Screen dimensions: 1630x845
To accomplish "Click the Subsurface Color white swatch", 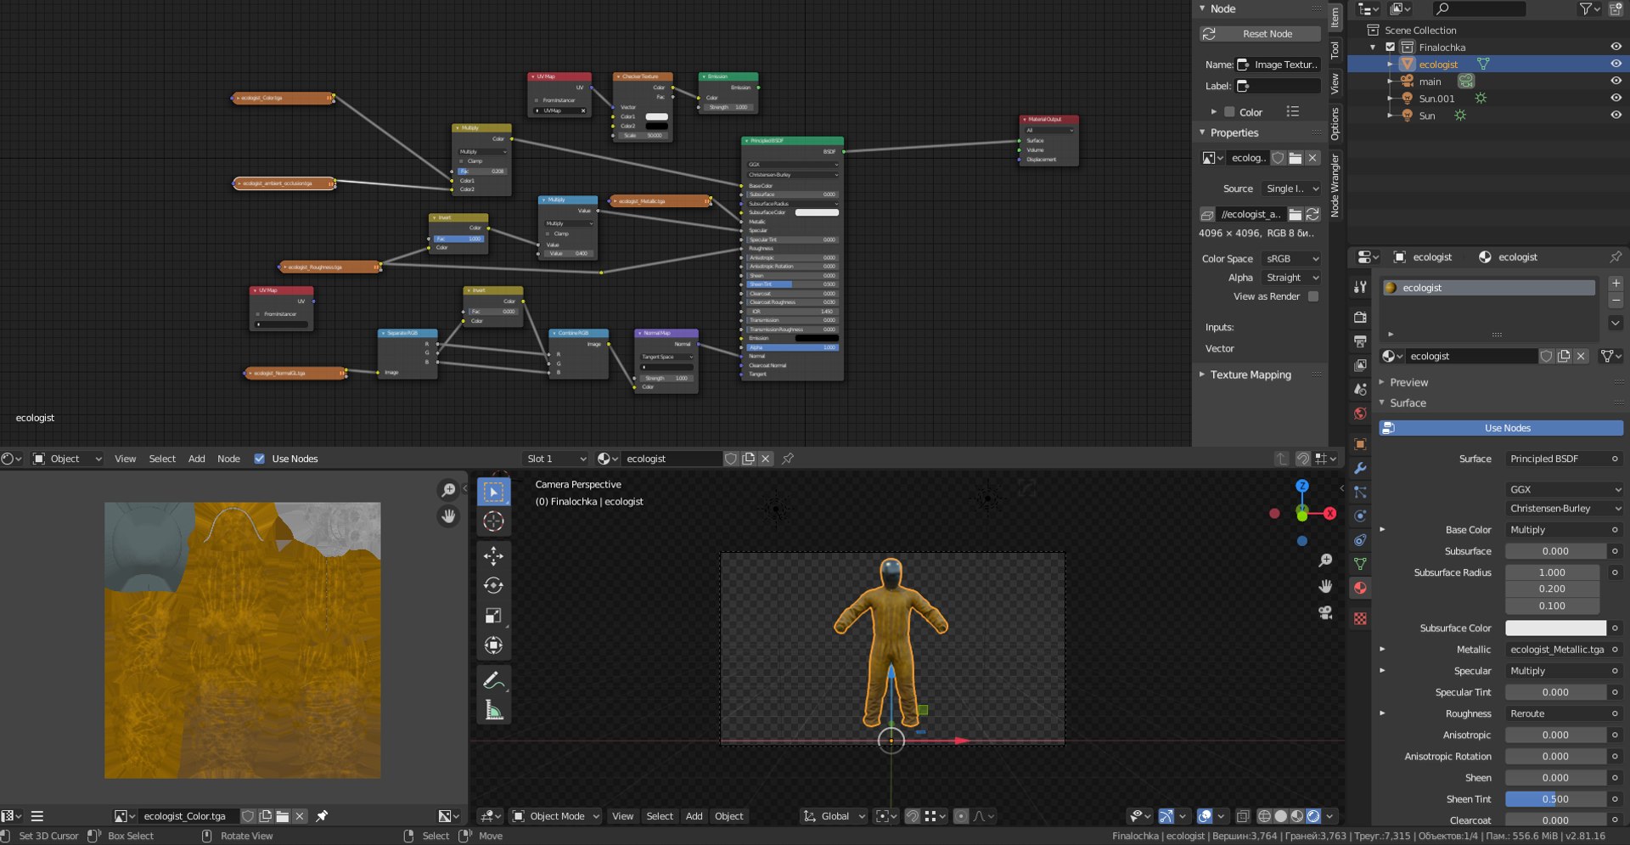I will pos(1554,628).
